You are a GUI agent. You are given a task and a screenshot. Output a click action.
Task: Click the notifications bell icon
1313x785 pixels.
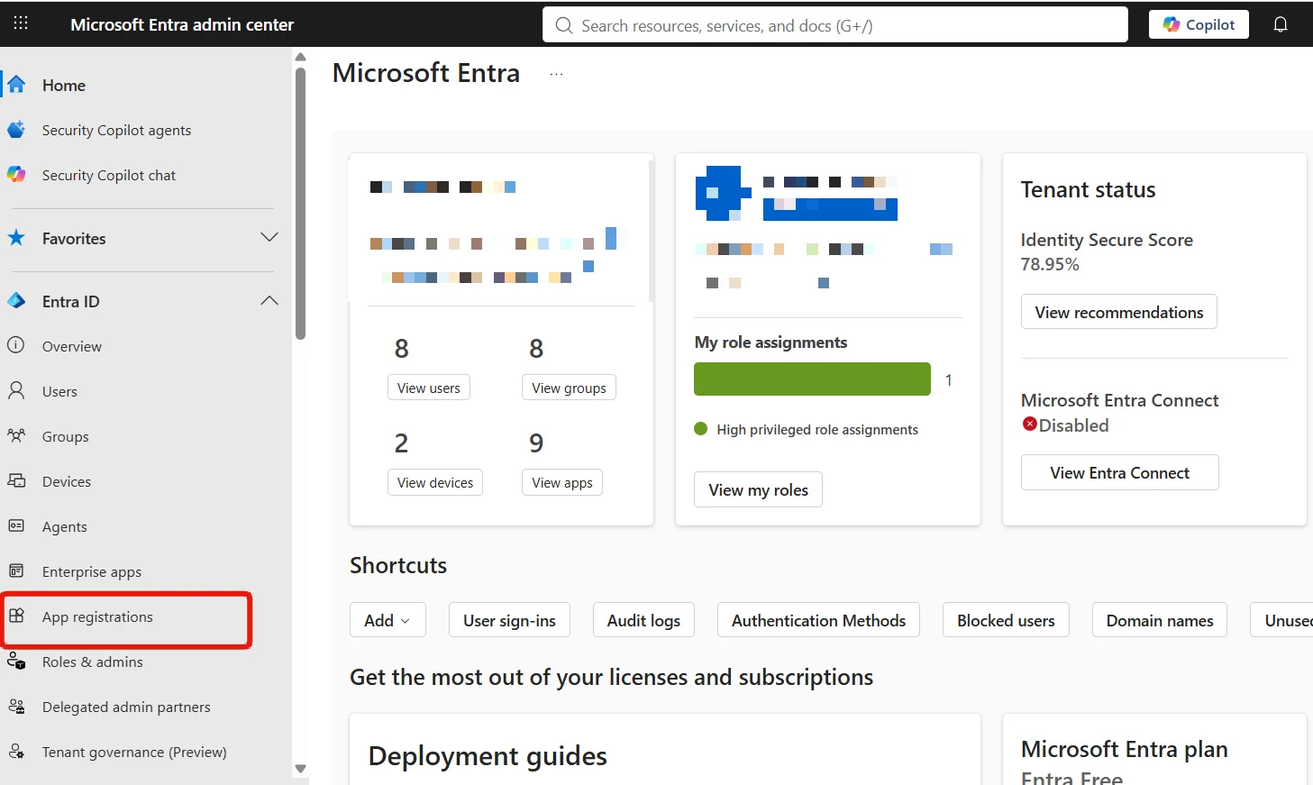coord(1281,24)
